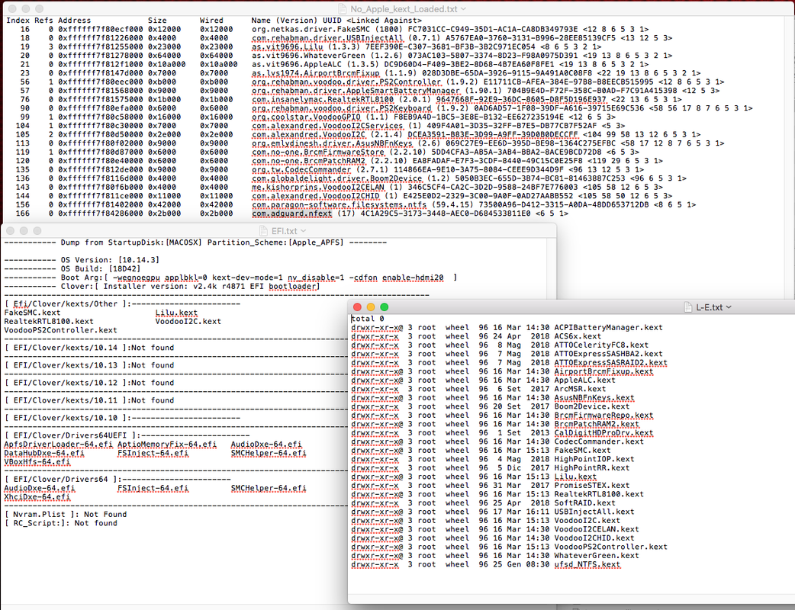Click 'ApfsDriverLoader-64.efi' in EFI.txt
795x610 pixels.
(58, 445)
